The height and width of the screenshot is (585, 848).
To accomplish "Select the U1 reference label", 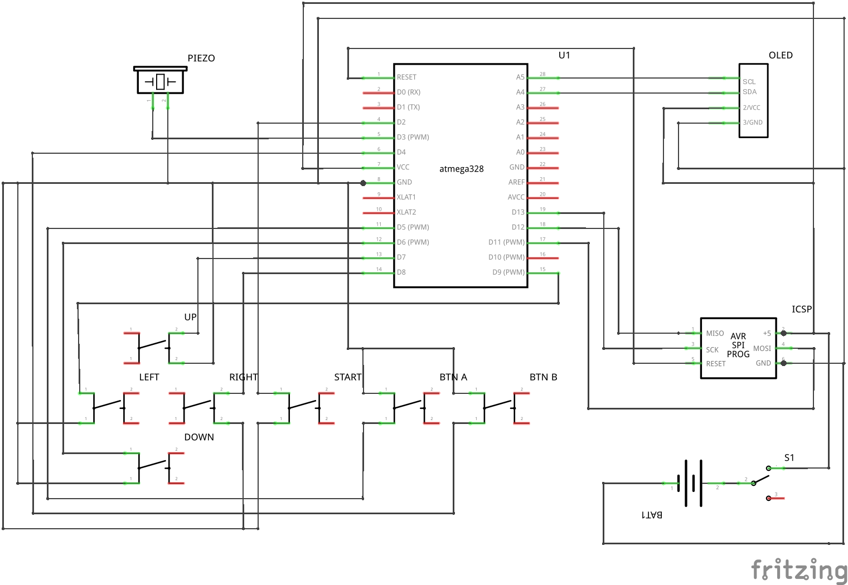I will pyautogui.click(x=565, y=55).
